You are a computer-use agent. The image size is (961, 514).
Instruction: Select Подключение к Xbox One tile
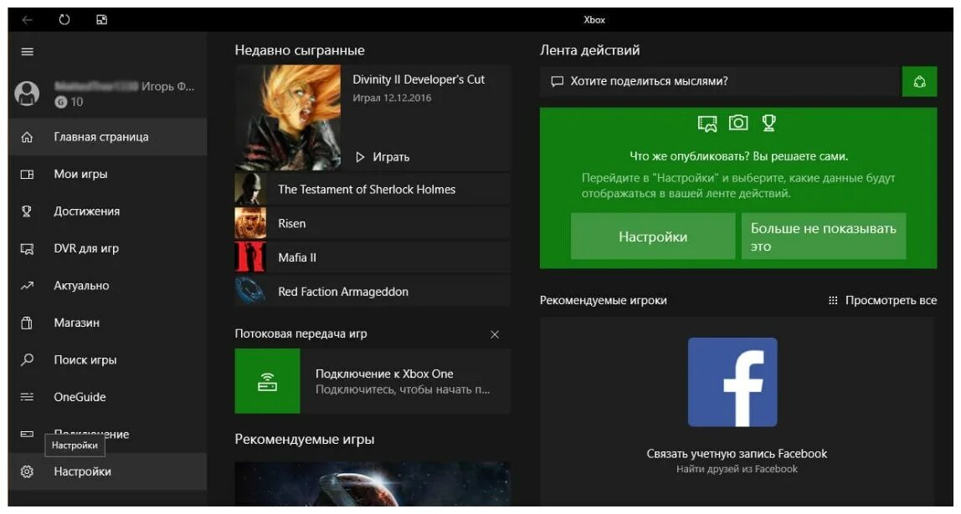373,381
